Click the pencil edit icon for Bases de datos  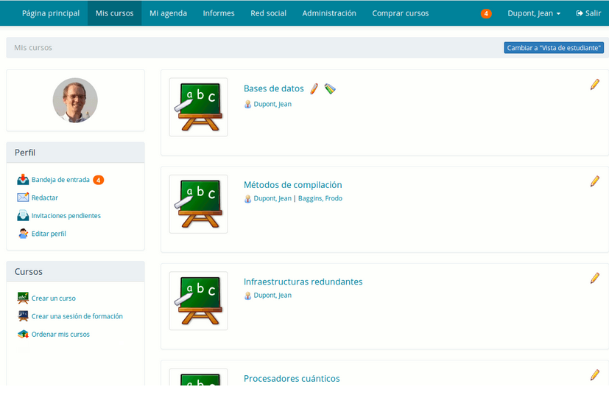tap(594, 85)
